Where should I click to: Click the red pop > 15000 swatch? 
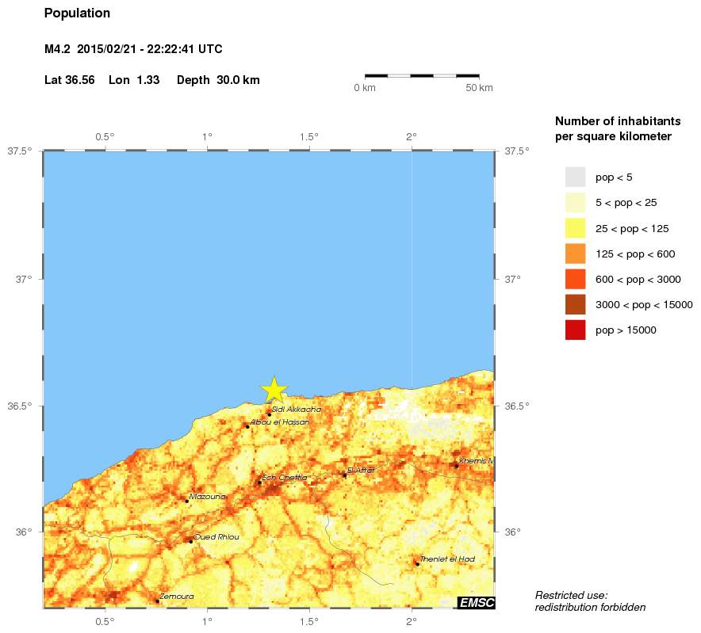[x=575, y=330]
